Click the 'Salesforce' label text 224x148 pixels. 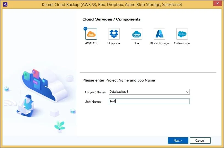[x=182, y=43]
